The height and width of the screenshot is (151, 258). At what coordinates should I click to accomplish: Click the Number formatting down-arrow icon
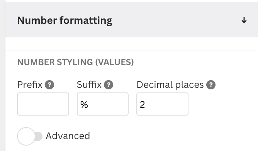coord(244,20)
